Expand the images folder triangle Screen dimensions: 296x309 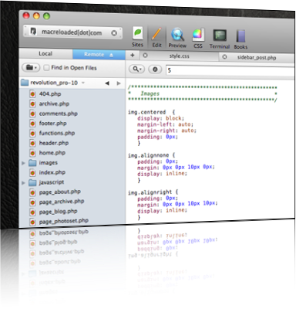(x=23, y=163)
